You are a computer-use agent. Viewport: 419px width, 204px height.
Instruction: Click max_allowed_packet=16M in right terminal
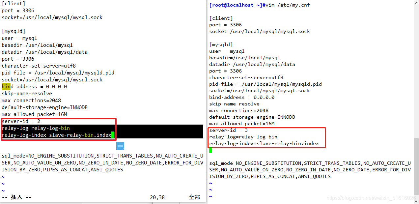click(242, 124)
